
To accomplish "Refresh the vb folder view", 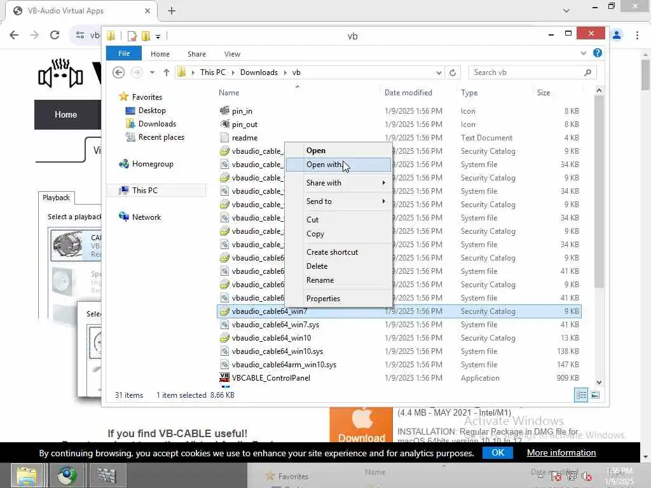I will pos(453,72).
